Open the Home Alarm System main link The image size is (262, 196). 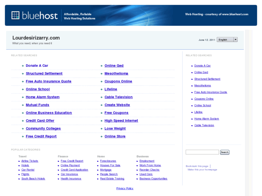click(x=43, y=97)
